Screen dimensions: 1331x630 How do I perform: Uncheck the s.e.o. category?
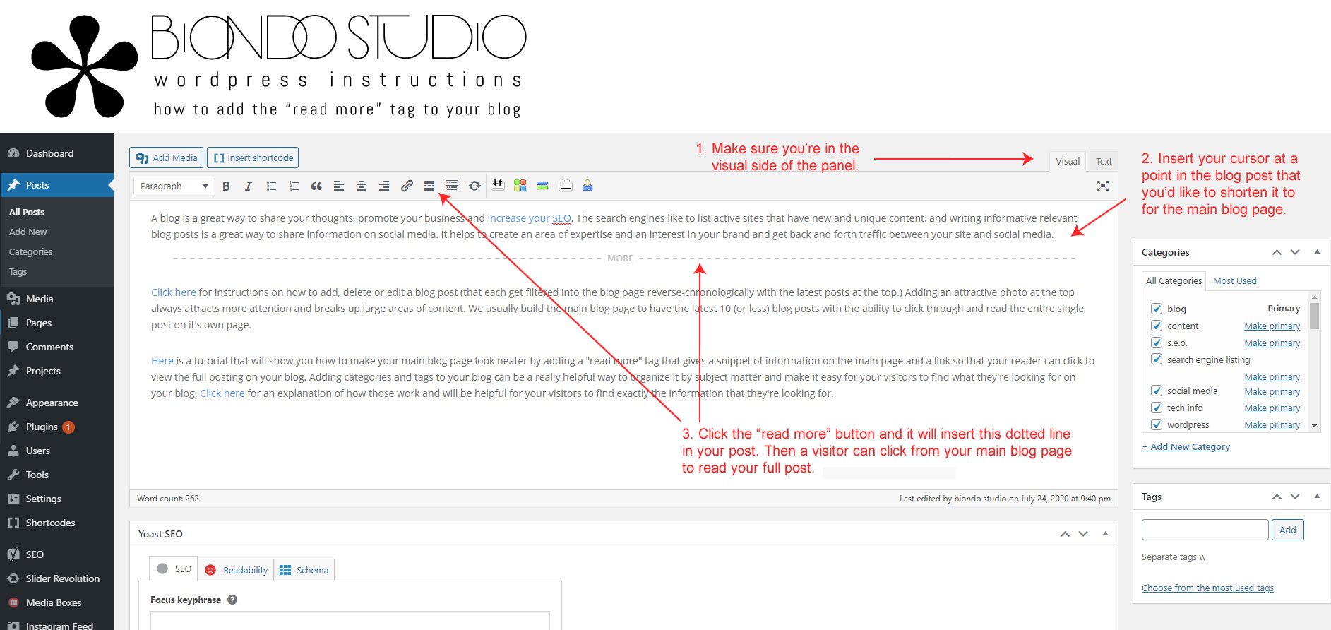(x=1157, y=343)
